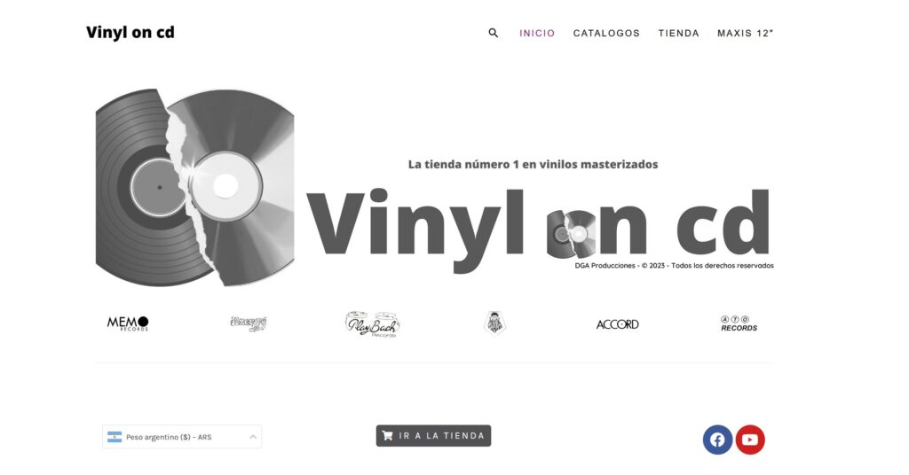The width and height of the screenshot is (909, 475).
Task: Go to the INICIO menu item
Action: point(537,33)
